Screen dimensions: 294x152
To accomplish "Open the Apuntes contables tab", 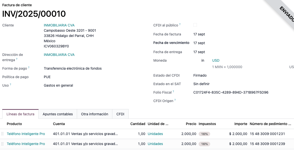I will click(58, 114).
